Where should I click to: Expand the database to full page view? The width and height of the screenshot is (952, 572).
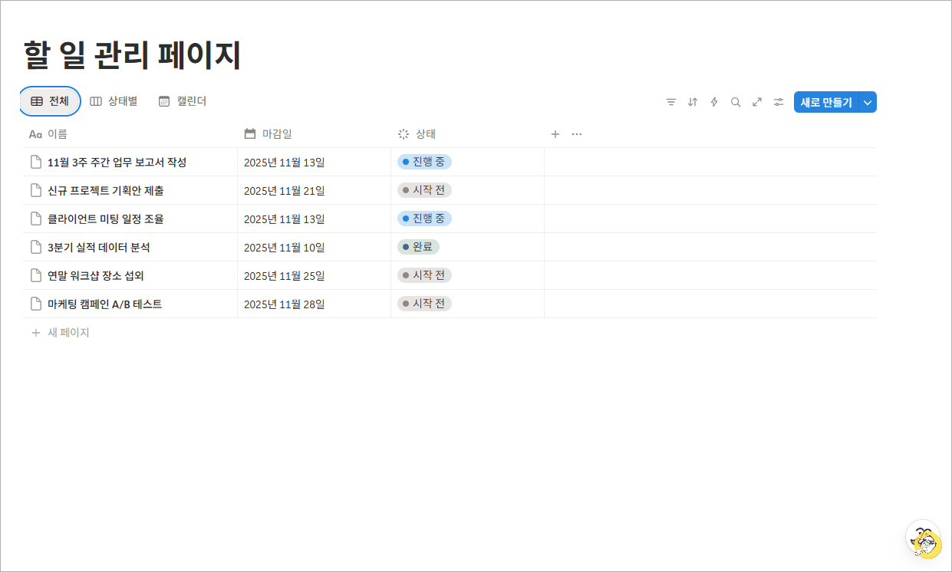tap(757, 101)
